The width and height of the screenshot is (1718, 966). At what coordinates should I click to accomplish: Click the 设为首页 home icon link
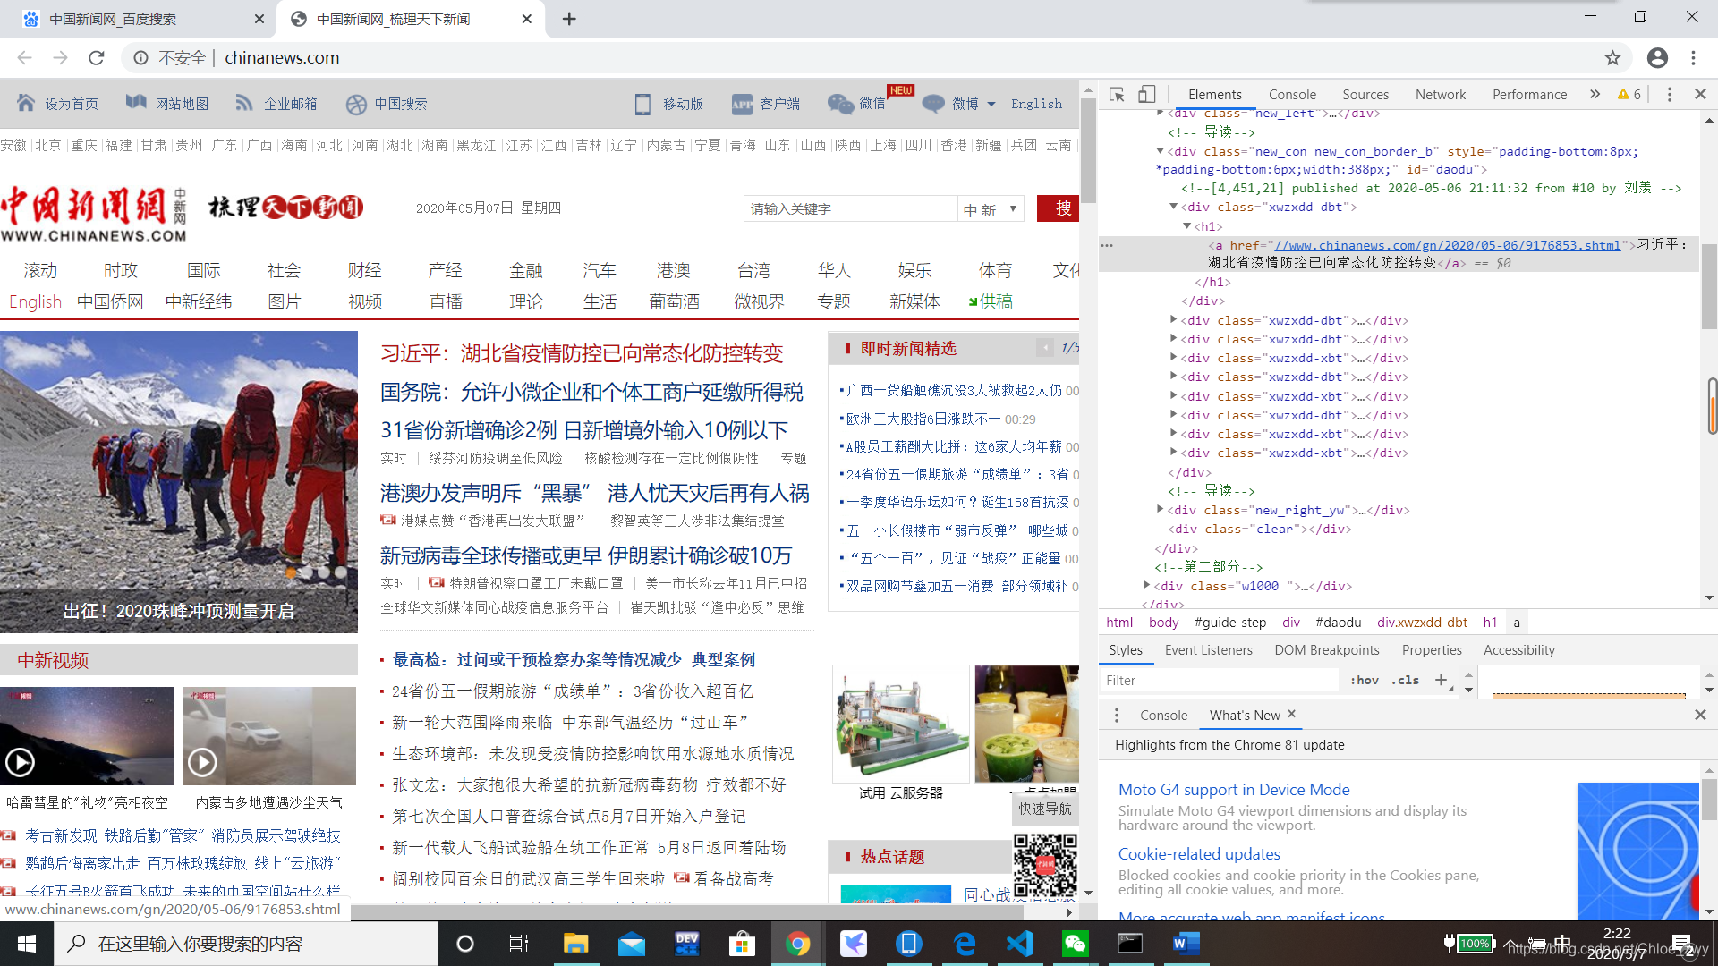57,104
